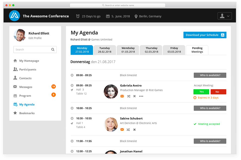Click the shuffle icon under Gabriela Aveiro
This screenshot has width=241, height=160.
click(x=129, y=96)
